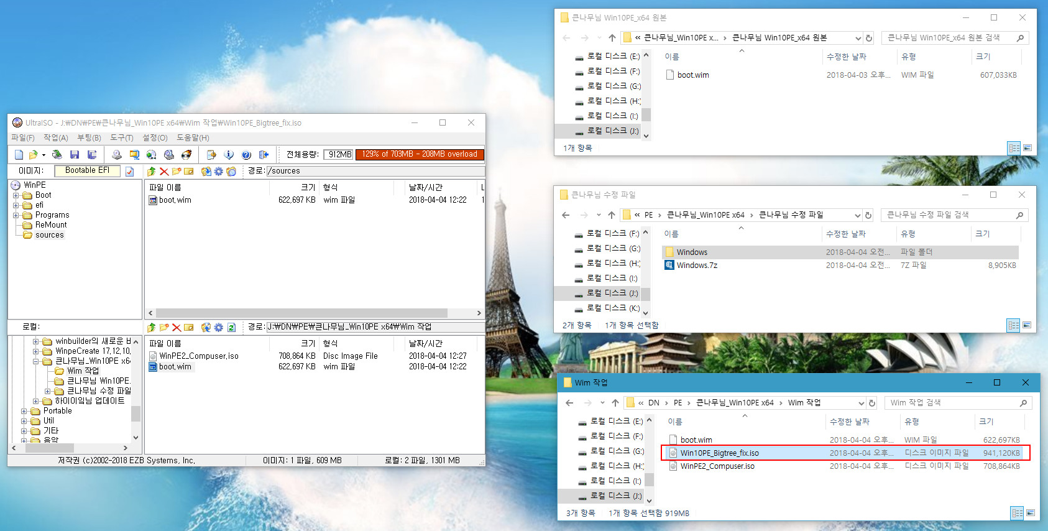Click the local tree vertical scrollbar thumb
Image resolution: width=1048 pixels, height=531 pixels.
(136, 414)
